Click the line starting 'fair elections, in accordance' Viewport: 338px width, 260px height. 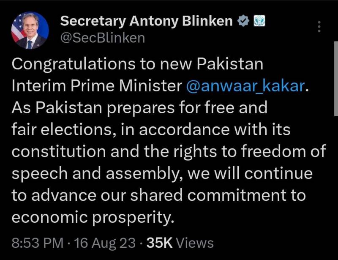(151, 129)
